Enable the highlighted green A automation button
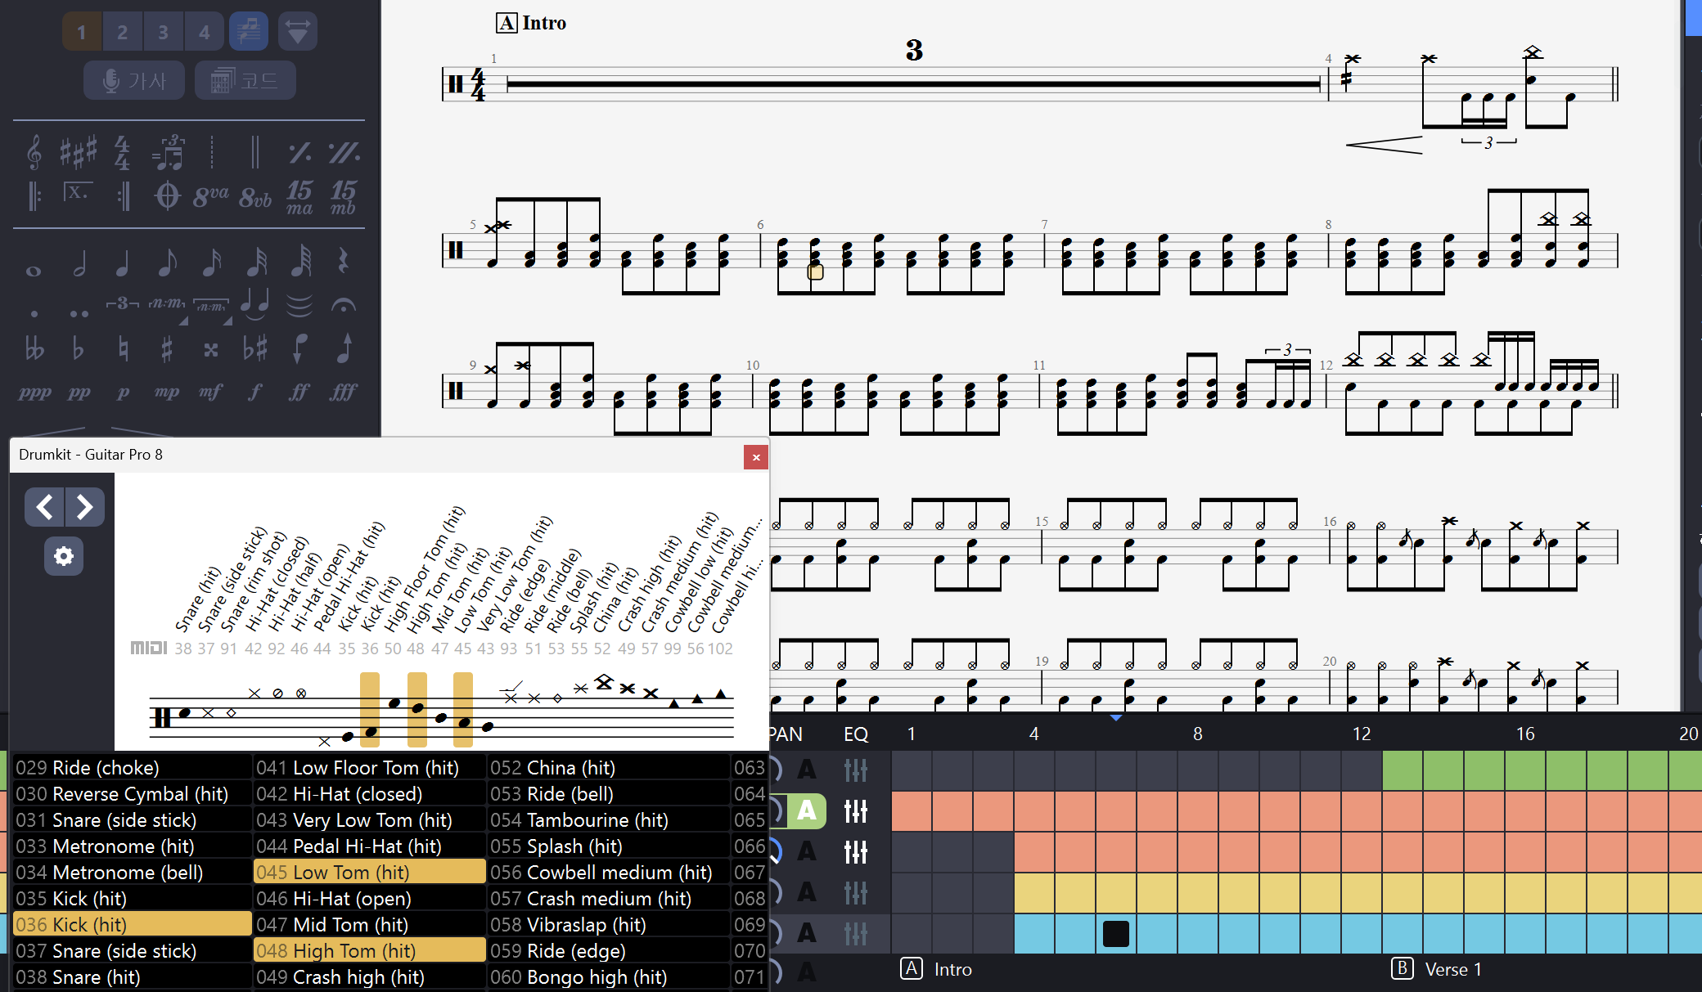 click(806, 810)
